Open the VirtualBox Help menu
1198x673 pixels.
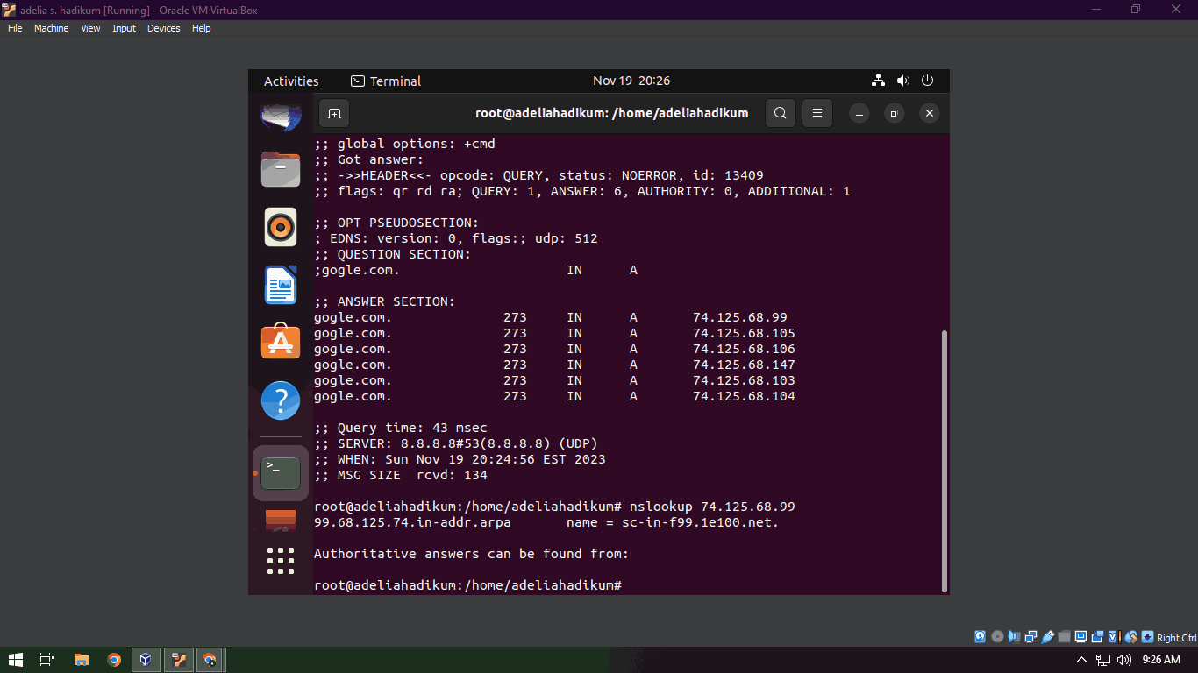(202, 28)
